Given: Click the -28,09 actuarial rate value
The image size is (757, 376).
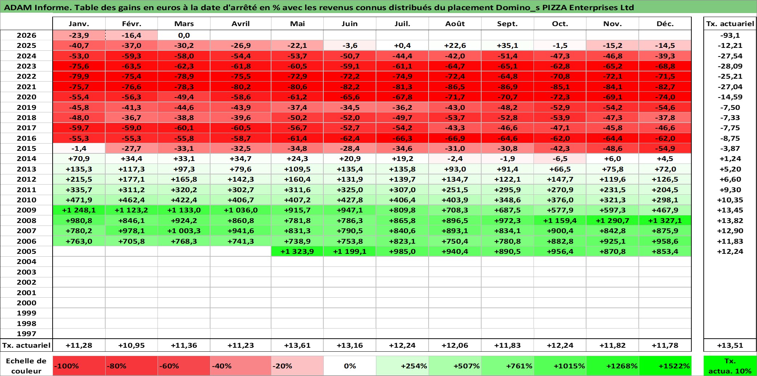Looking at the screenshot, I should coord(730,66).
